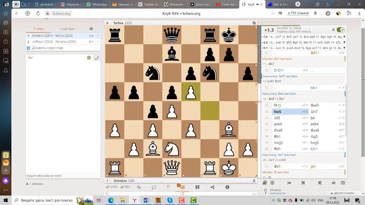The width and height of the screenshot is (365, 205).
Task: Select move 13 f4 in move list
Action: (290, 105)
